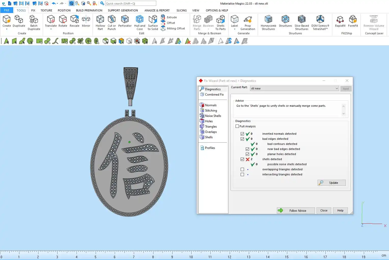Viewport: 389px width, 260px height.
Task: Click the Follow Advice button
Action: point(296,211)
